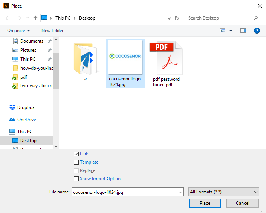This screenshot has height=213, width=266.
Task: Change the view layout icon
Action: (x=223, y=31)
